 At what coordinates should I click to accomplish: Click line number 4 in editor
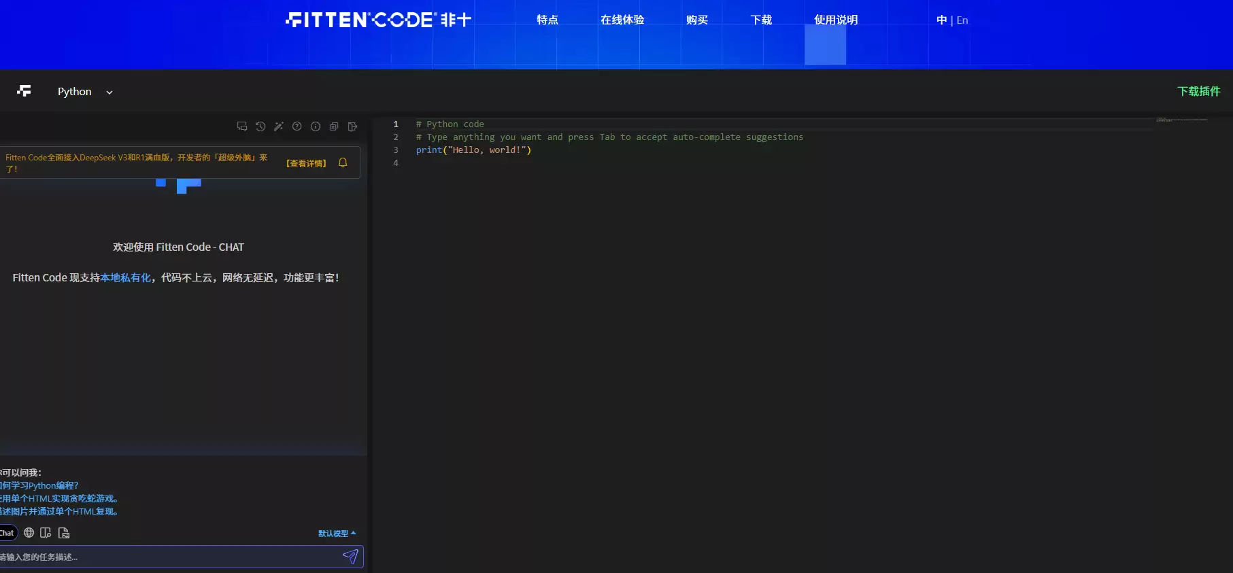coord(396,162)
